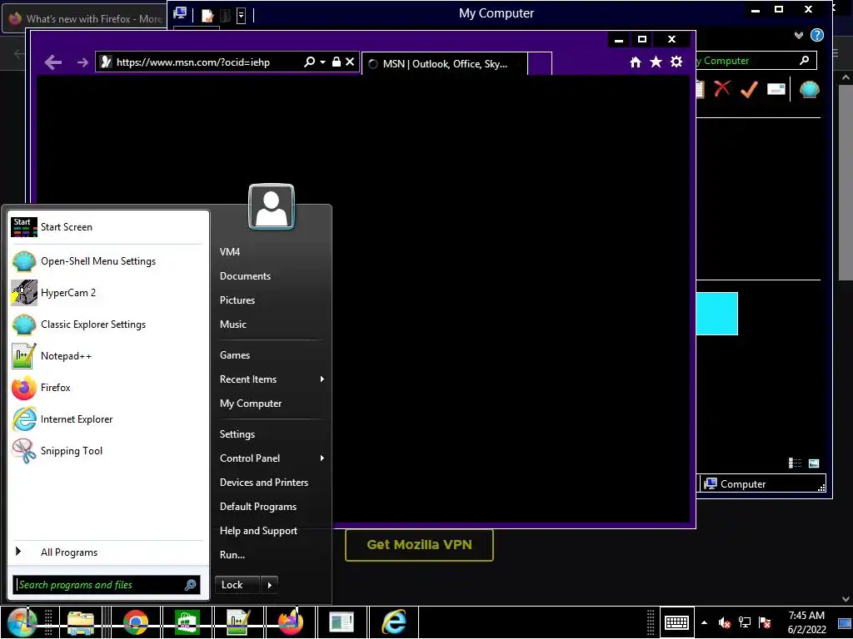
Task: Open File Explorer from the taskbar
Action: 81,622
